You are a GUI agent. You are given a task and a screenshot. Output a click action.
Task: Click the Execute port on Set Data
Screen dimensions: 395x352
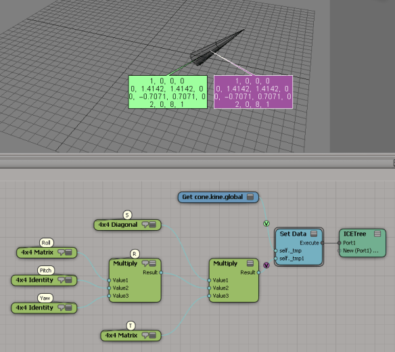[322, 243]
